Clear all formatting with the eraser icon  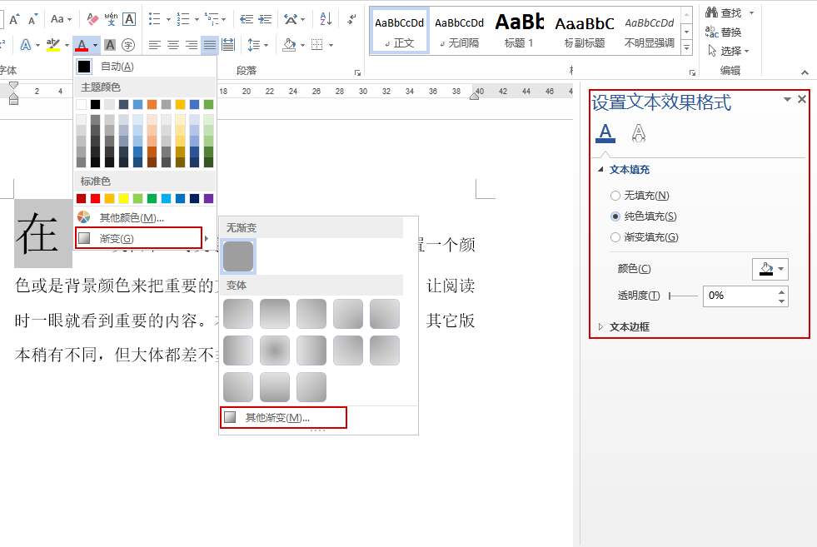(92, 20)
